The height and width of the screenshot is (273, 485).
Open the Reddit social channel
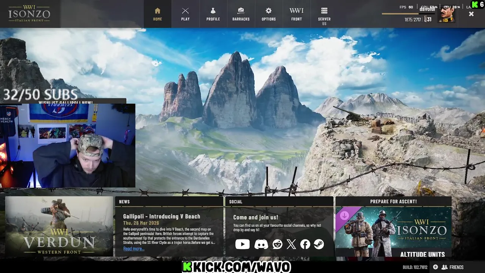coord(277,244)
